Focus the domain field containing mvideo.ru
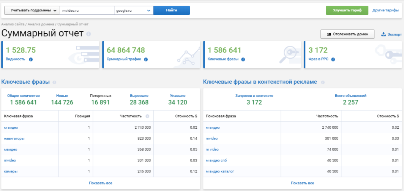This screenshot has width=404, height=191. (x=87, y=11)
